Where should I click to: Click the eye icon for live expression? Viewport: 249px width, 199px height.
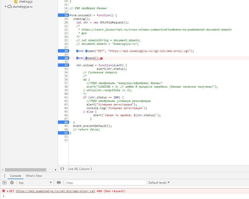(x=59, y=183)
